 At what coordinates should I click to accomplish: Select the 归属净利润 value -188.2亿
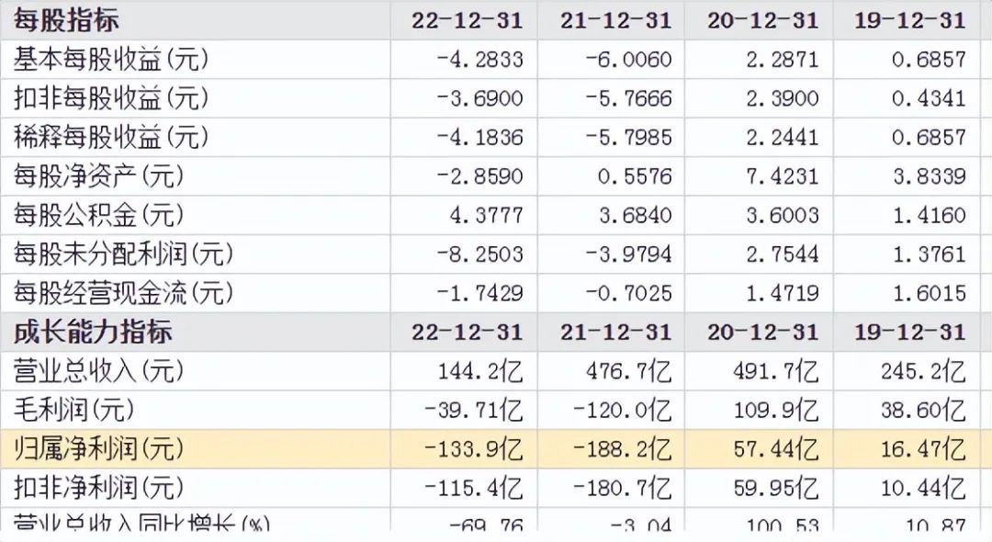point(622,449)
